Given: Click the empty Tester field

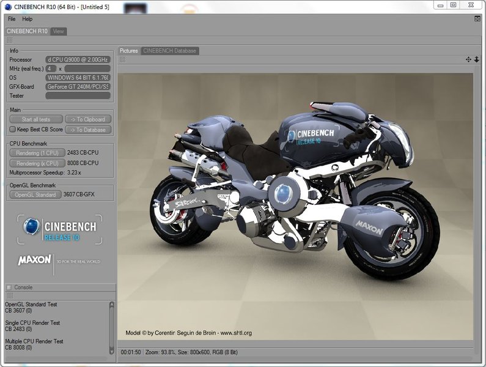Looking at the screenshot, I should pos(78,96).
